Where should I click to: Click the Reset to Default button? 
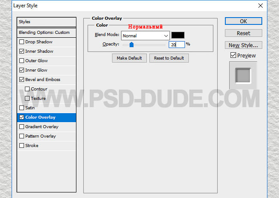(169, 58)
